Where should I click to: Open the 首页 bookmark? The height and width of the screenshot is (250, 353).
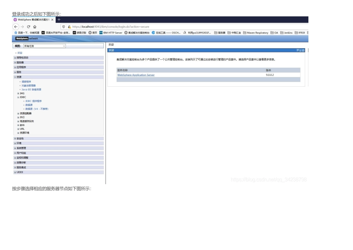coord(93,33)
